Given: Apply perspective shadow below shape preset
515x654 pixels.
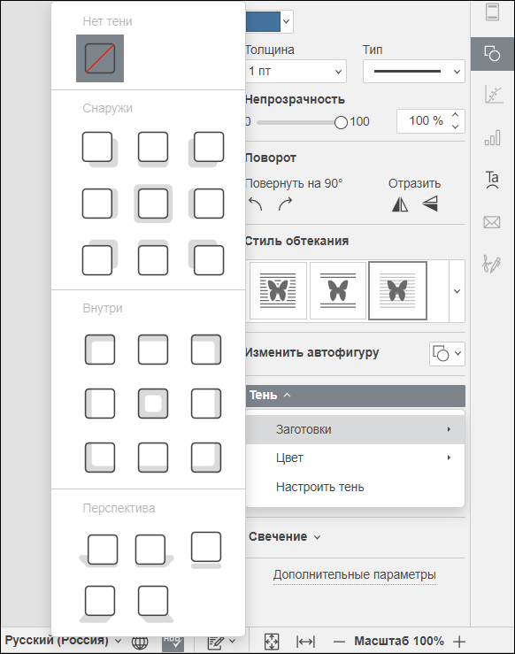Looking at the screenshot, I should coord(206,550).
